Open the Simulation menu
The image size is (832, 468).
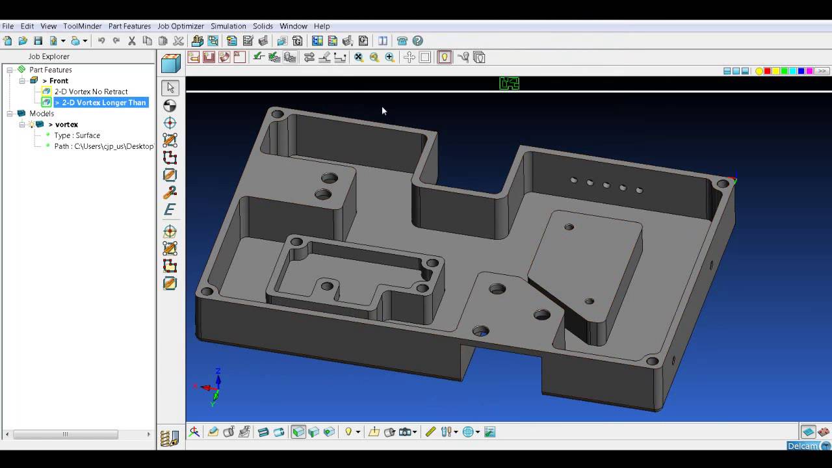pyautogui.click(x=228, y=26)
